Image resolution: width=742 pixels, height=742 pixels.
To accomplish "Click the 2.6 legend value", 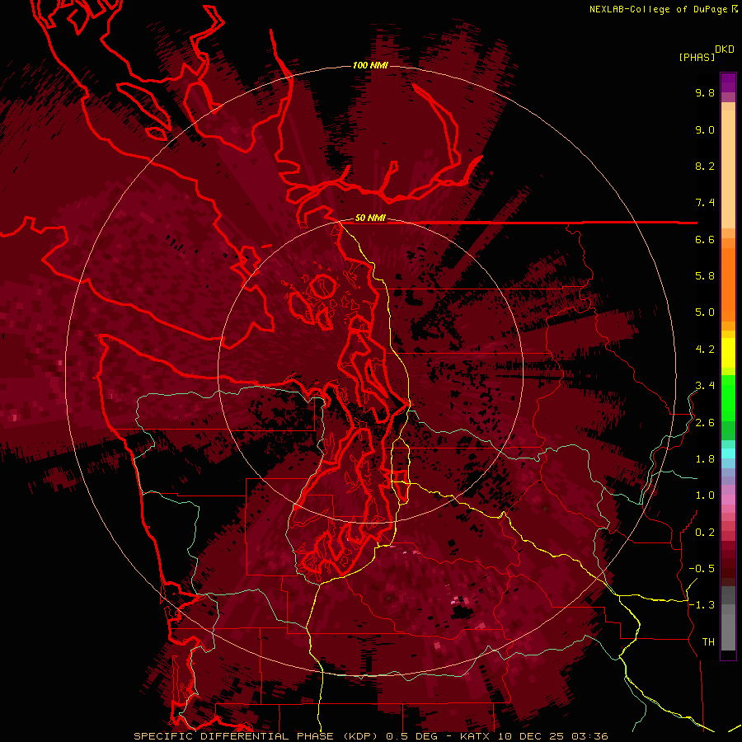I will 705,423.
